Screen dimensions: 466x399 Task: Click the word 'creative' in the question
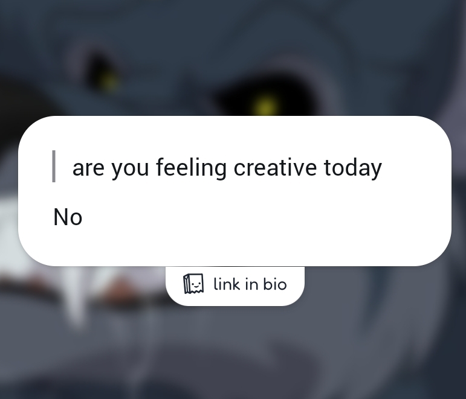coord(275,167)
